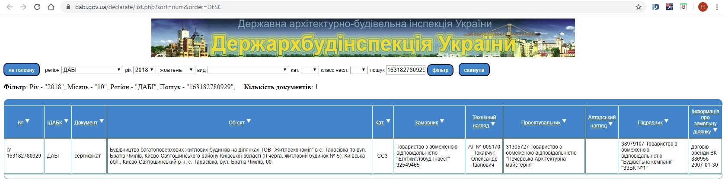Sort by № column link
Image resolution: width=725 pixels, height=183 pixels.
point(20,123)
